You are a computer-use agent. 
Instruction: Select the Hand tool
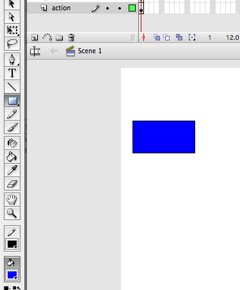(x=12, y=200)
